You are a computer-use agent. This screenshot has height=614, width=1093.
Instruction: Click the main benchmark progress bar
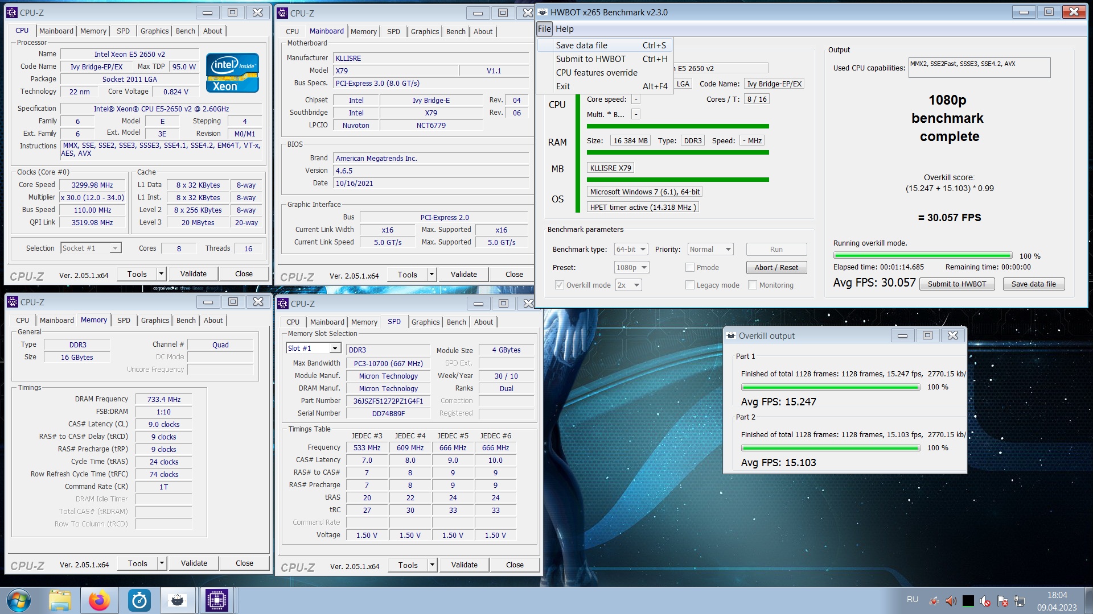(x=922, y=256)
